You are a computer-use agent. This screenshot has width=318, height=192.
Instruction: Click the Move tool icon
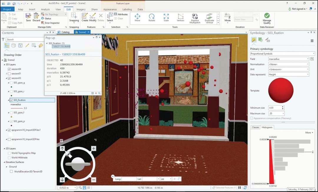[138, 17]
